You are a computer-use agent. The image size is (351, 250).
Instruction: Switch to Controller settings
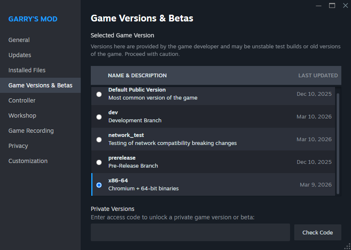click(x=22, y=100)
